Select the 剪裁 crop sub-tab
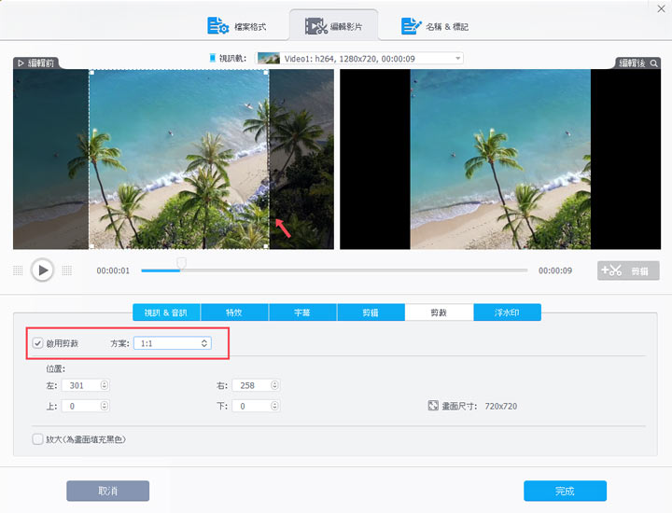 click(439, 312)
